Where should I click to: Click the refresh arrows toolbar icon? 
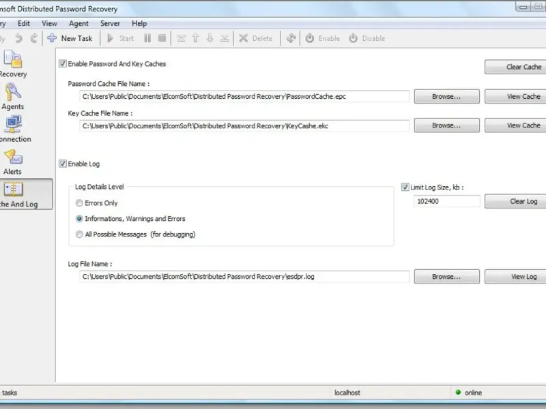pos(291,38)
